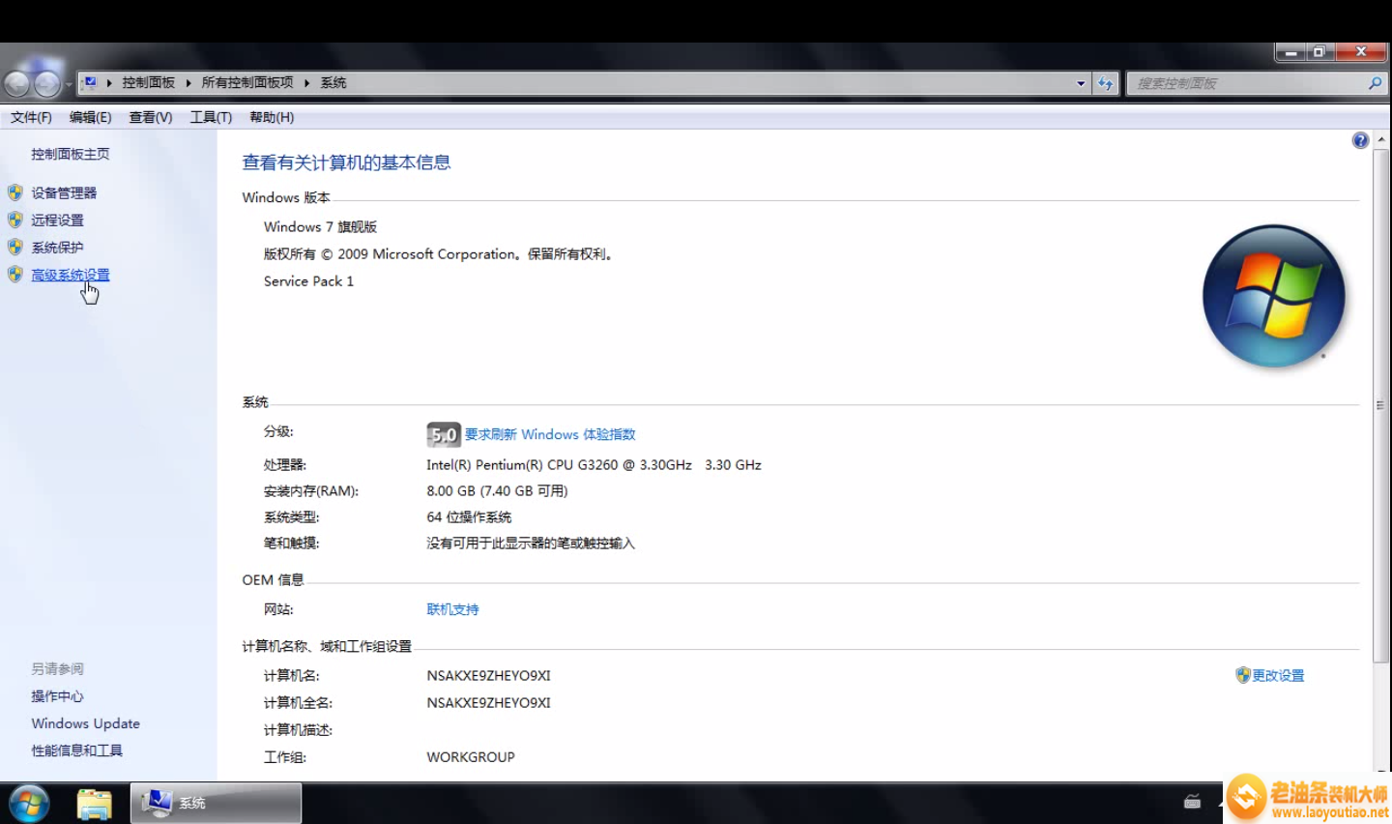Click the blue help question mark icon
This screenshot has width=1392, height=824.
pos(1360,140)
